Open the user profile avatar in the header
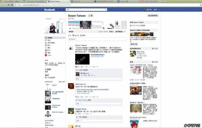This screenshot has width=202, height=128. point(145,10)
